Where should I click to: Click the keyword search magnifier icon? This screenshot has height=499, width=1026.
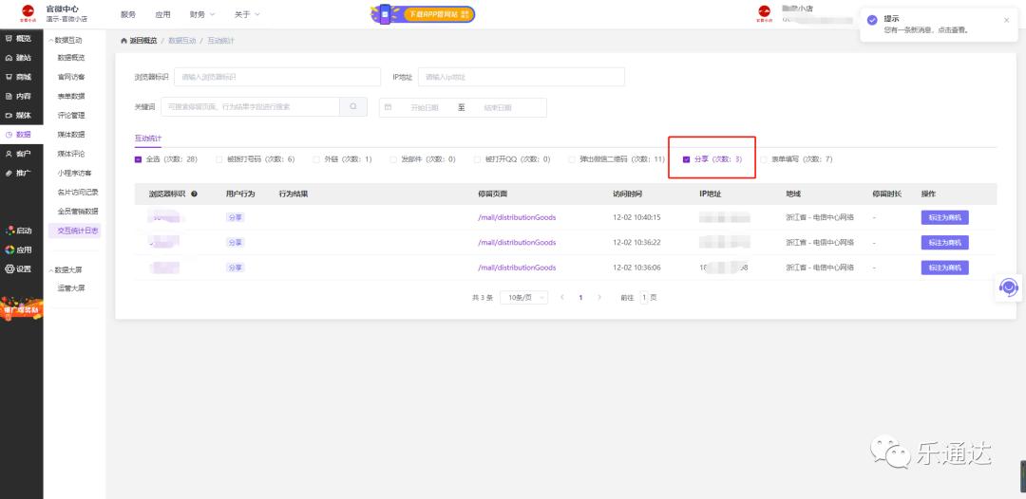[352, 107]
